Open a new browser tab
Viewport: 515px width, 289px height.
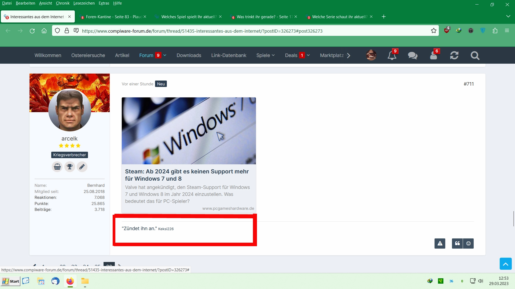coord(384,17)
